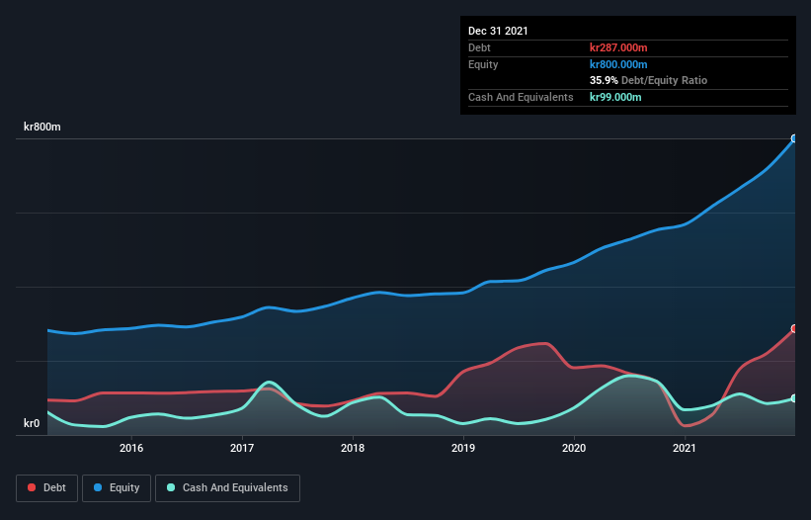
Task: Click the 2020 x-axis label
Action: [x=574, y=448]
